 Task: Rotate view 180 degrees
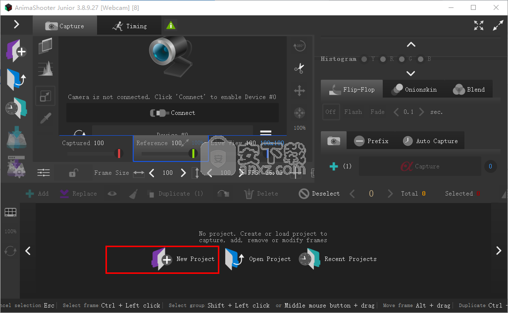click(300, 47)
